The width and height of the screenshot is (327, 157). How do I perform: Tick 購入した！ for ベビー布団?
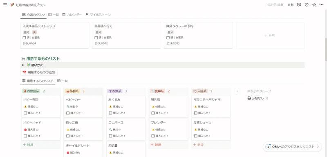pos(25,113)
